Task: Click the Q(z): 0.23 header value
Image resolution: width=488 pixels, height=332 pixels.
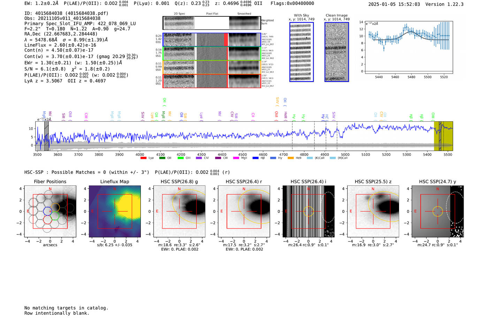Action: (192, 3)
